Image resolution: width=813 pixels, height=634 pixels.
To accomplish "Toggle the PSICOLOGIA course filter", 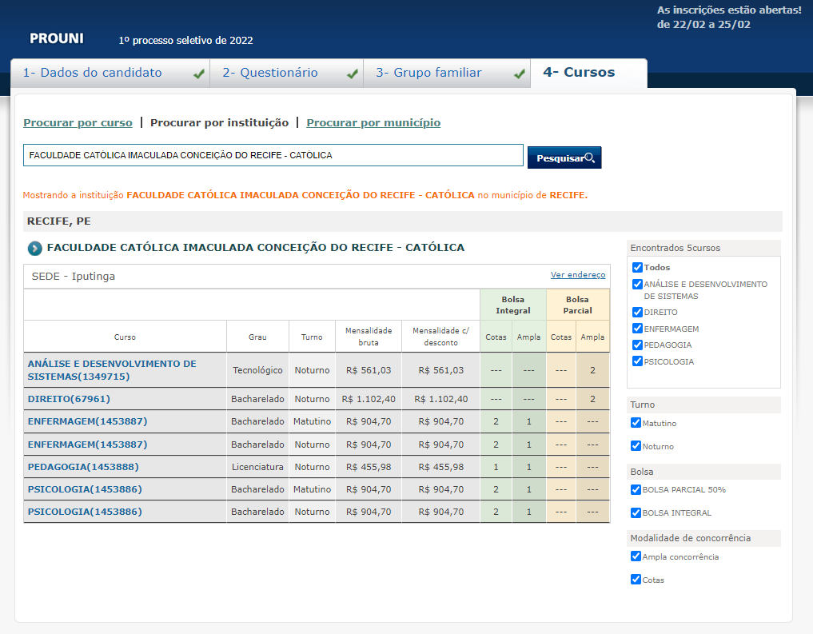I will (x=637, y=361).
